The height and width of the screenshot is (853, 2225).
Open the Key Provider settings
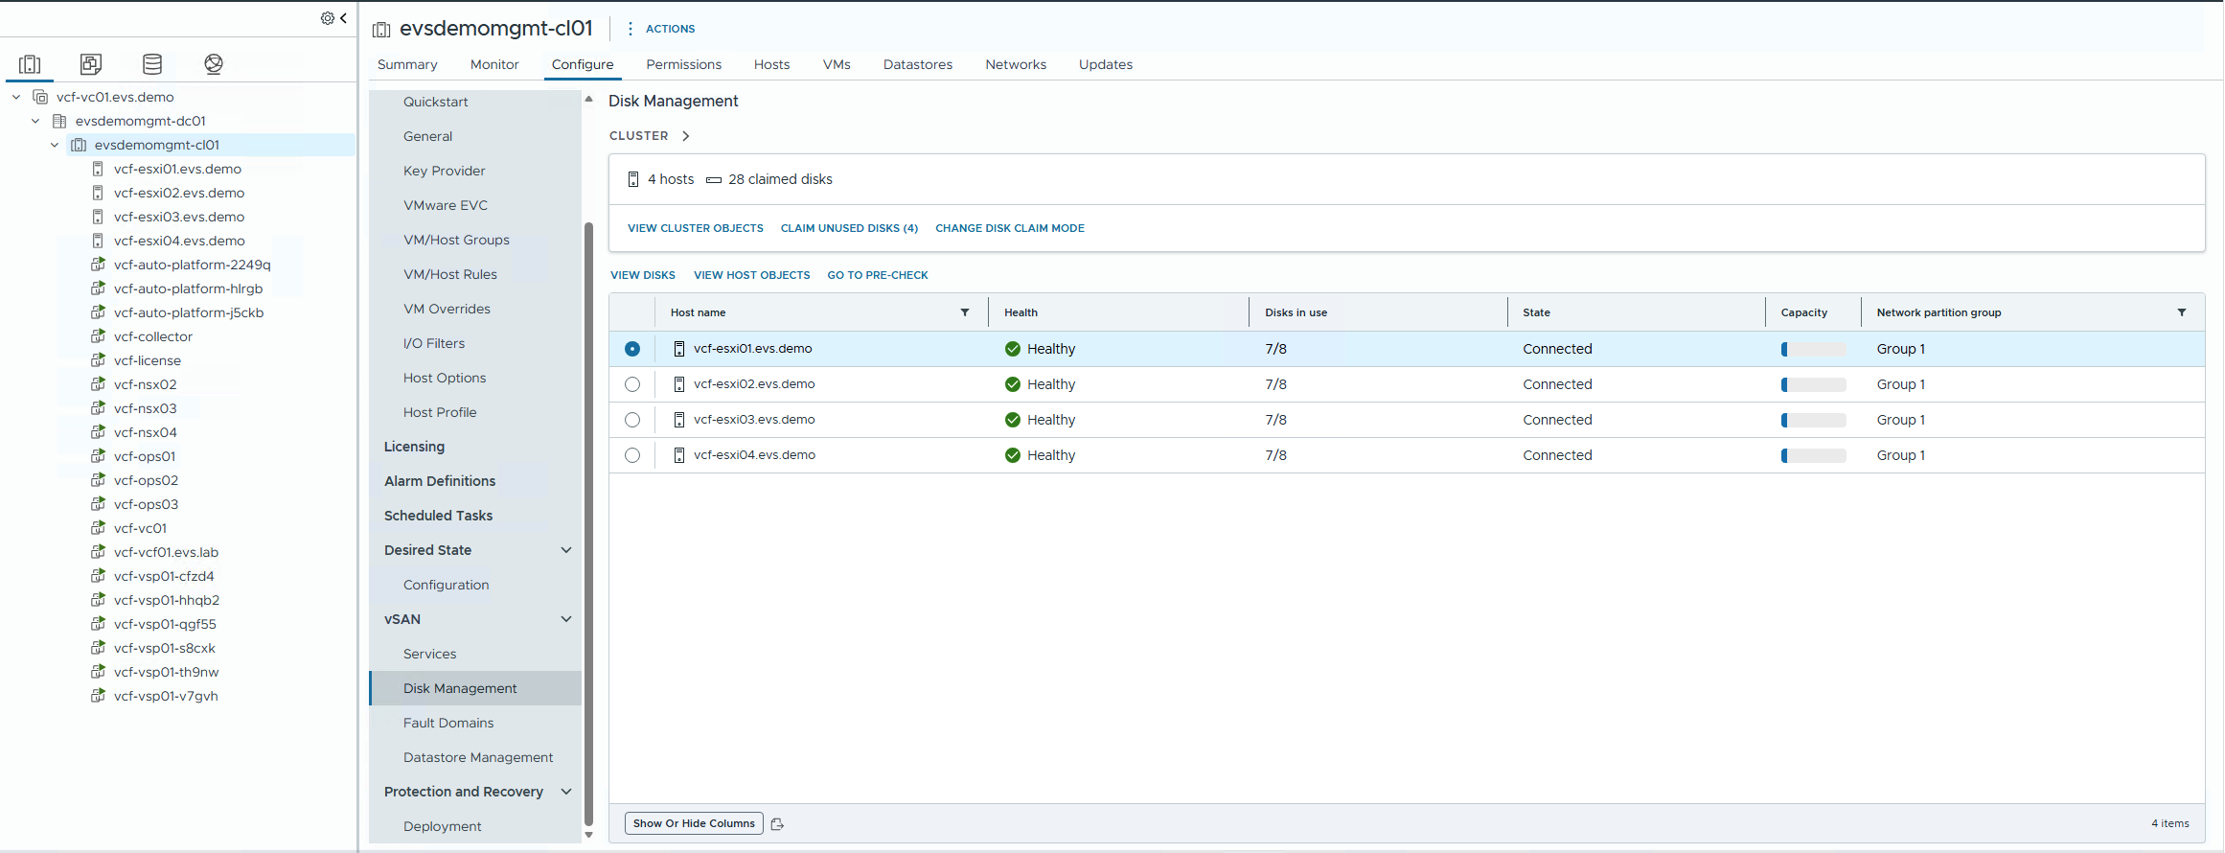(444, 171)
